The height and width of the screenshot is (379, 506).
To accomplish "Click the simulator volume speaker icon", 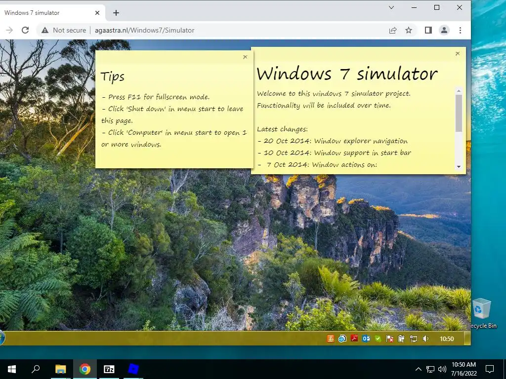I will coord(425,339).
